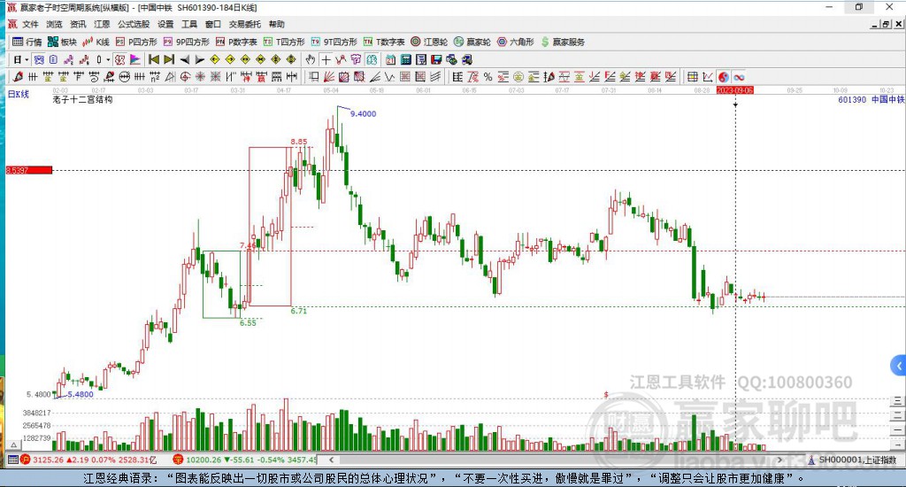This screenshot has height=487, width=906.
Task: Switch to the K线 chart view
Action: (96, 42)
